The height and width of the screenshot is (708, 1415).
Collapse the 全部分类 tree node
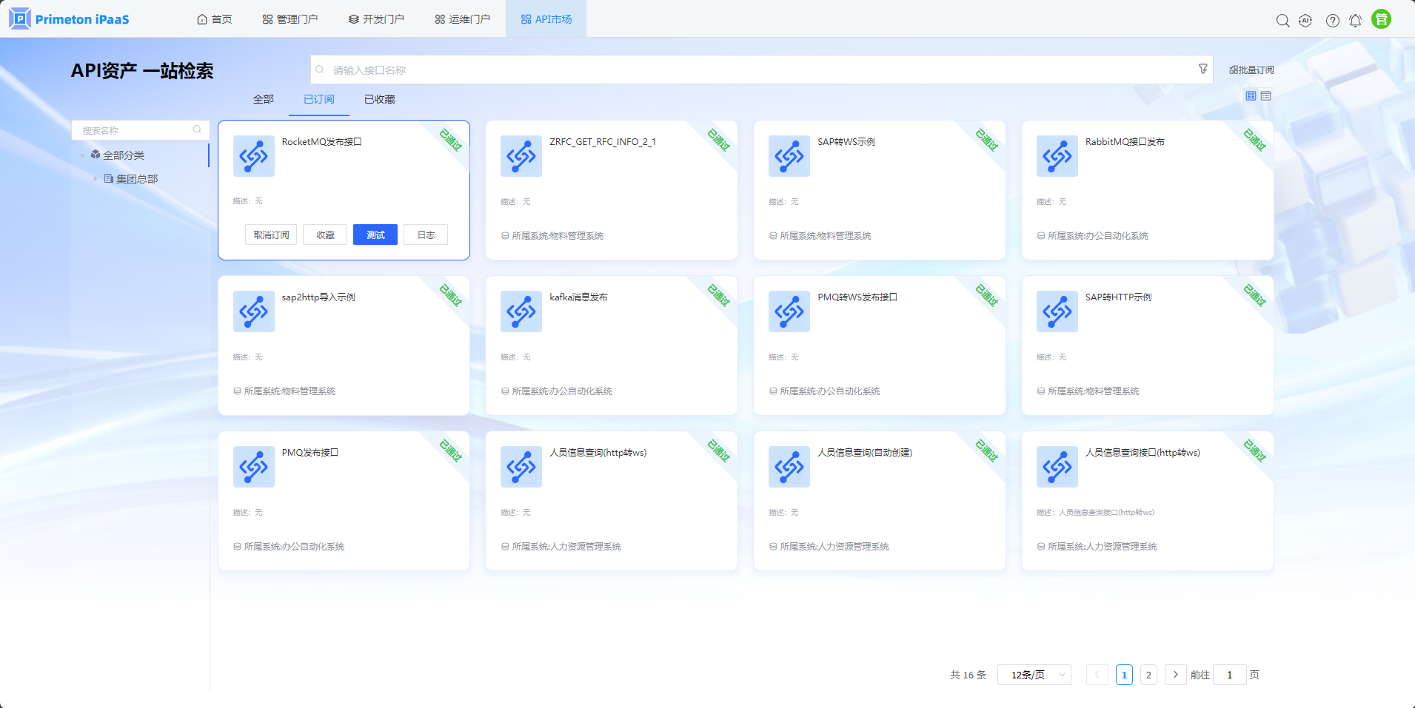(82, 155)
